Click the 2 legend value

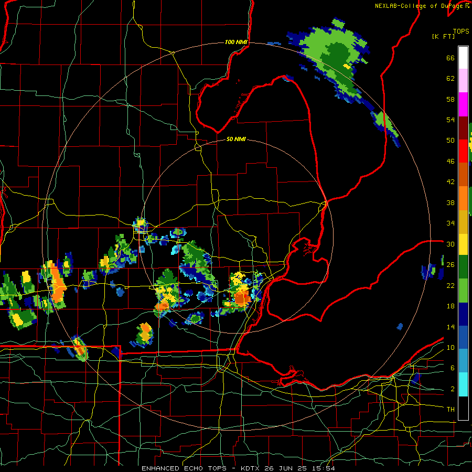point(453,389)
